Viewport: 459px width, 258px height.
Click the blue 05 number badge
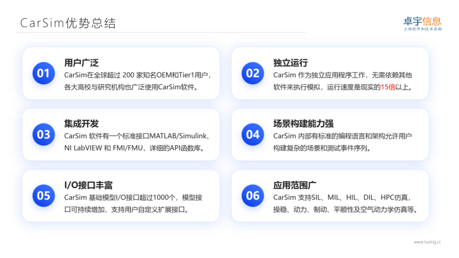(x=44, y=196)
